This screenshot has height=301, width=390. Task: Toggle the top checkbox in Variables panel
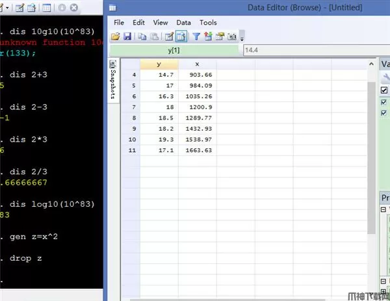(384, 90)
